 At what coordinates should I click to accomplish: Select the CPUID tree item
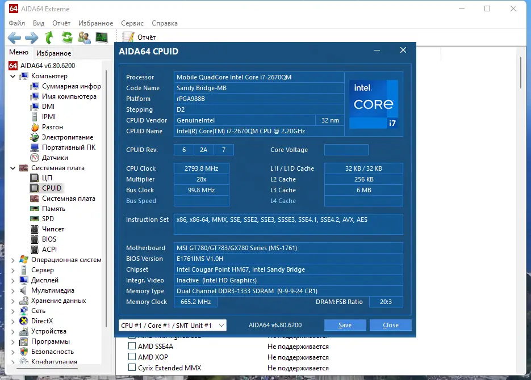click(x=46, y=188)
